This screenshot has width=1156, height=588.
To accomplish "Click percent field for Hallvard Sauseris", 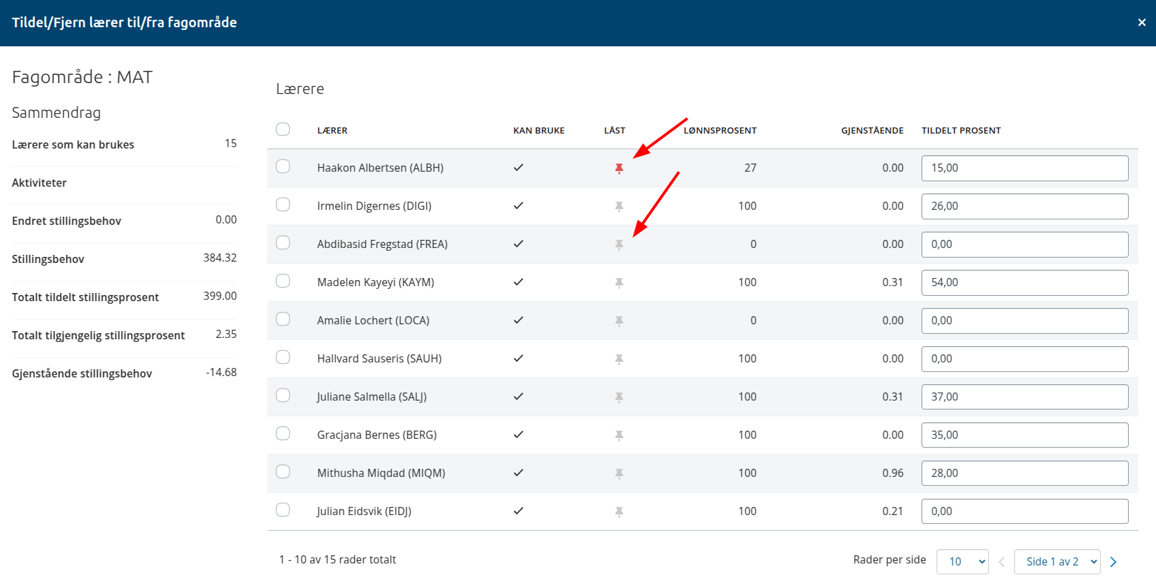I will tap(1024, 359).
